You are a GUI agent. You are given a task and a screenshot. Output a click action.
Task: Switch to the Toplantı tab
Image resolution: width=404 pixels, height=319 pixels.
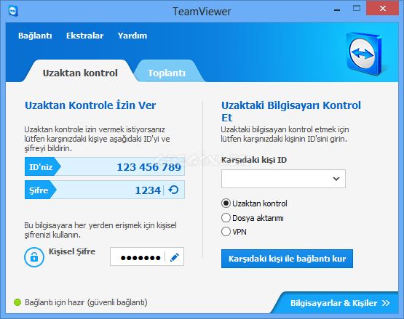tap(167, 73)
